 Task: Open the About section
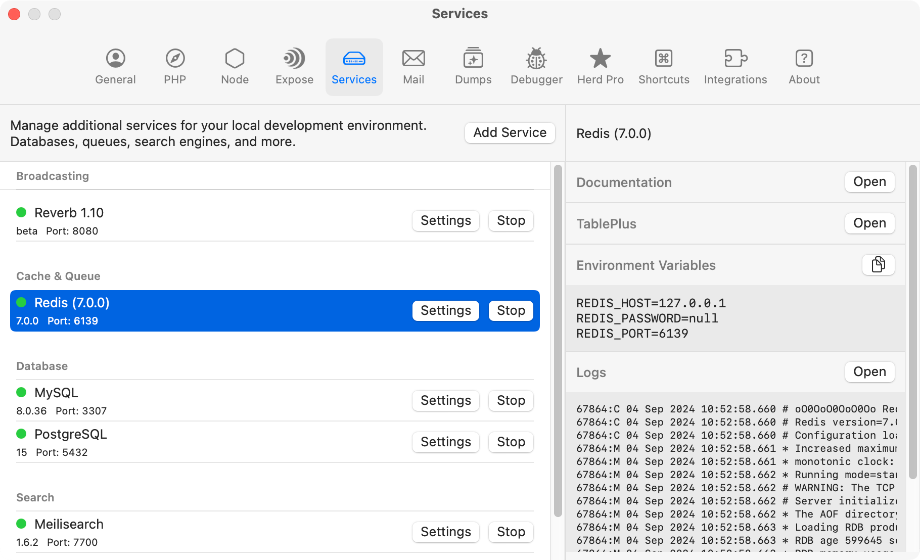pyautogui.click(x=804, y=66)
